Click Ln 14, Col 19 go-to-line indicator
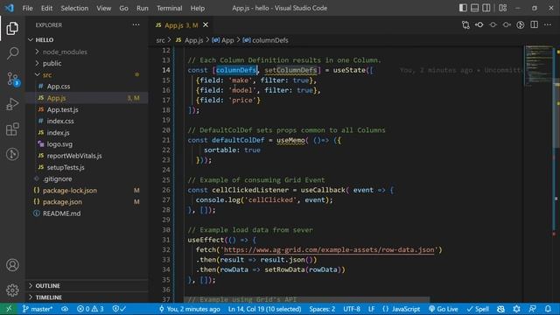The width and height of the screenshot is (560, 315). [x=264, y=309]
